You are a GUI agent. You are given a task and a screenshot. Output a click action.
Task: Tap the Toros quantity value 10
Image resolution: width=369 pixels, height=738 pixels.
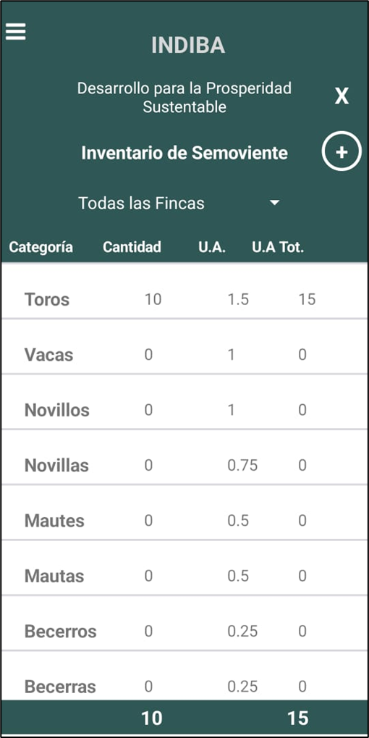pos(153,299)
